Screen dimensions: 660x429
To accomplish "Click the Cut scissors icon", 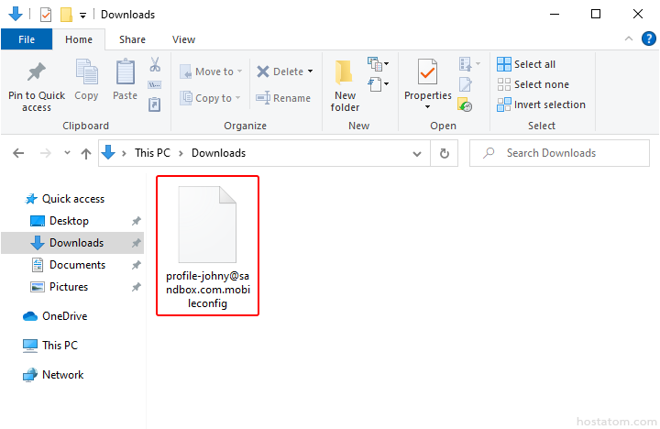I will 155,64.
